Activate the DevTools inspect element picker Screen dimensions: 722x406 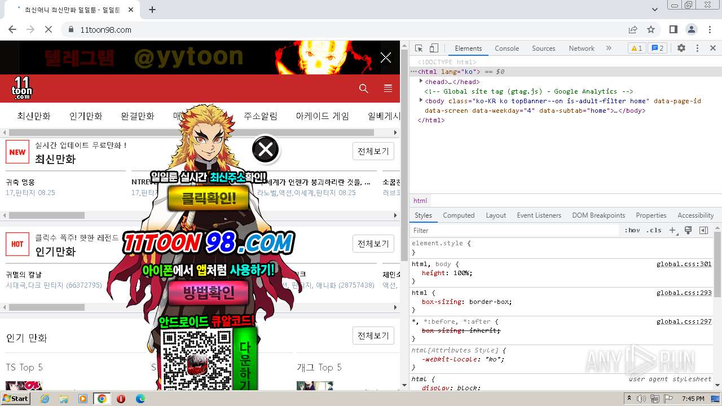pyautogui.click(x=419, y=48)
